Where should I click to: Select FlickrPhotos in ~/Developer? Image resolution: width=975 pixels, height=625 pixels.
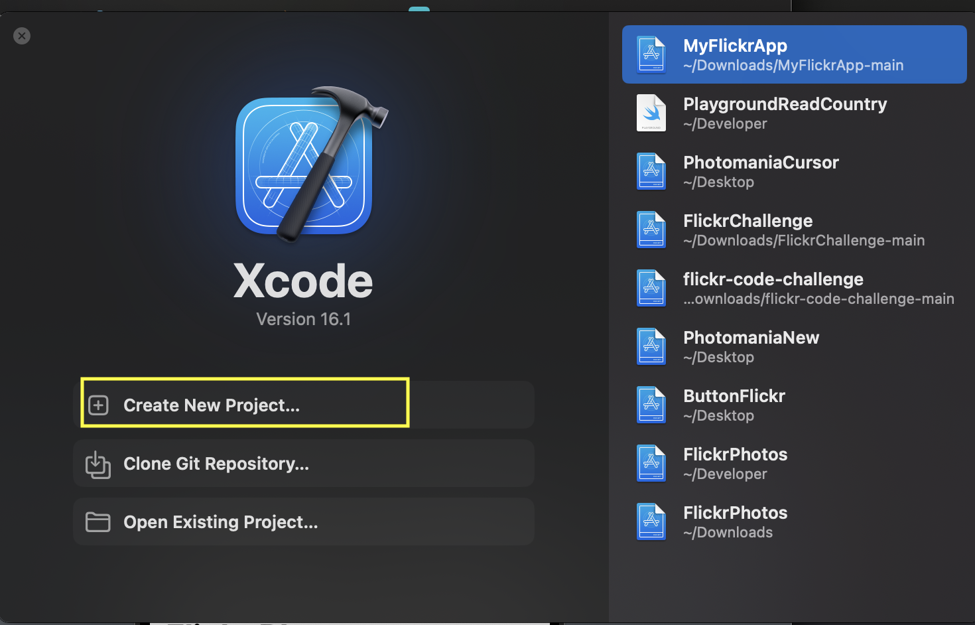click(795, 463)
